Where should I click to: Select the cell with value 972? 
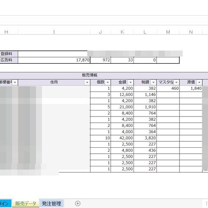click(101, 60)
